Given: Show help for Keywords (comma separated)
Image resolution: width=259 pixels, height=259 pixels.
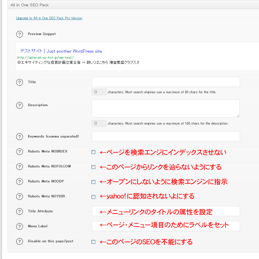Looking at the screenshot, I should (19, 137).
